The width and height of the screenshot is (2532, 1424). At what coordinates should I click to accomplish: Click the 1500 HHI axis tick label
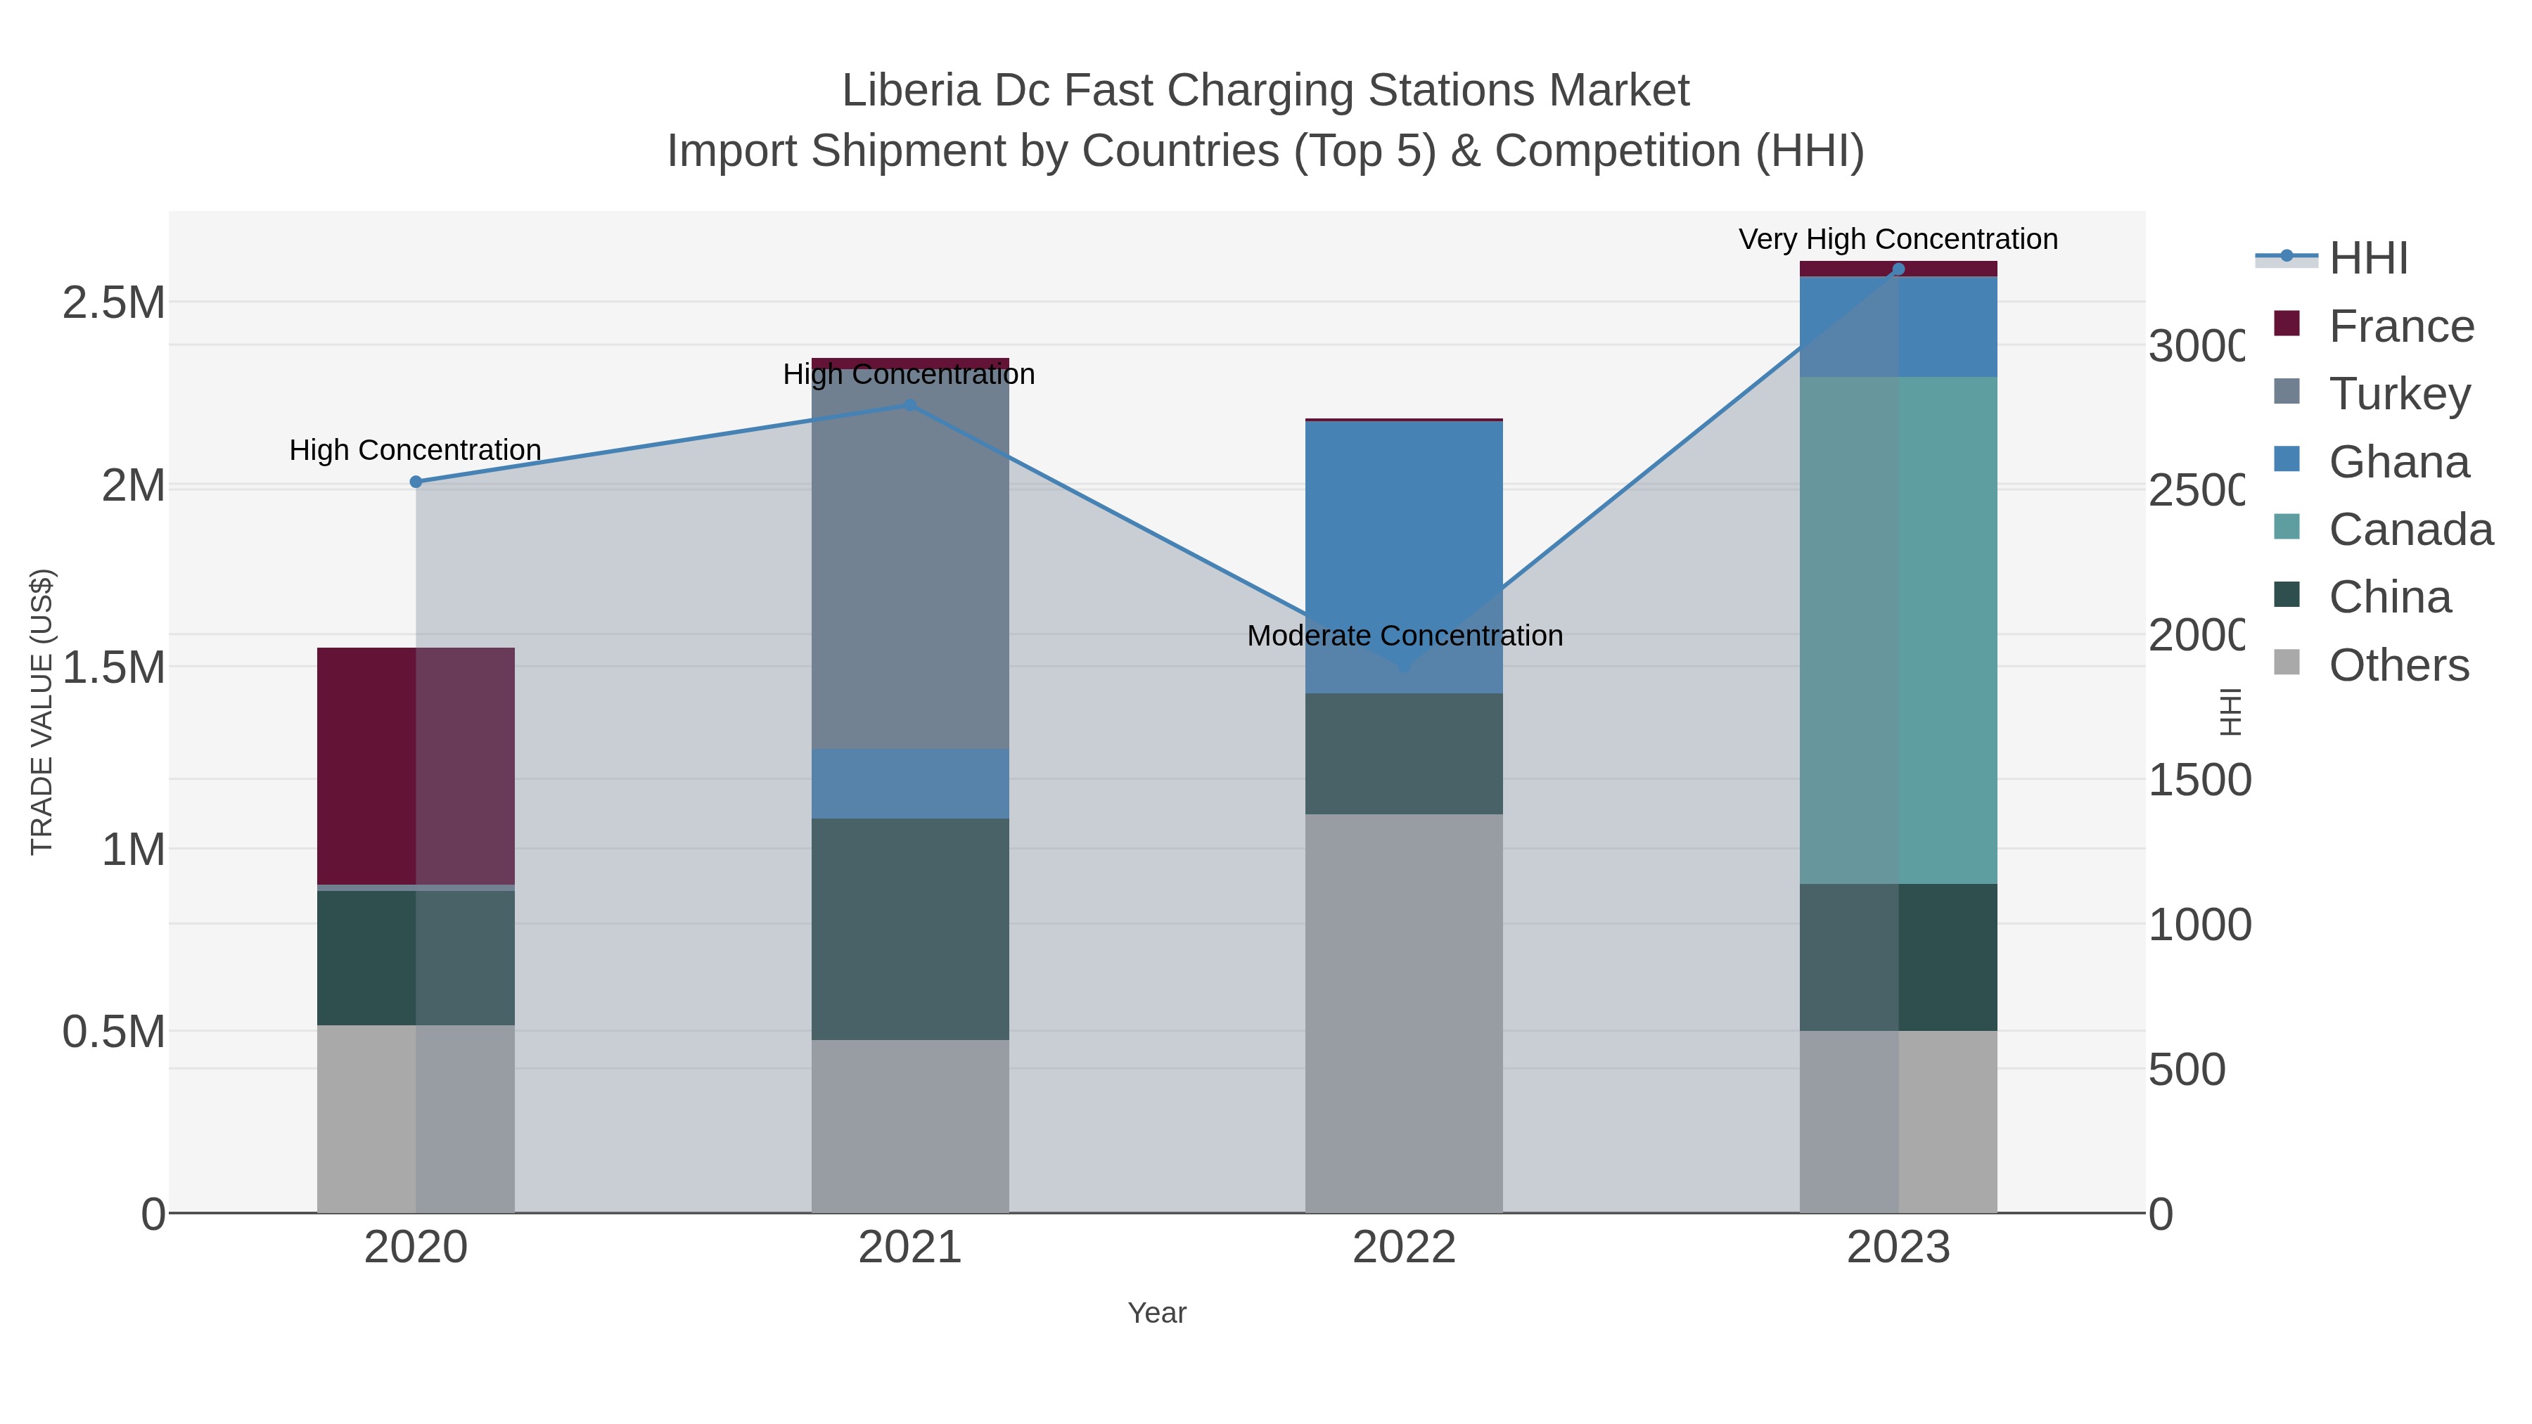[x=2200, y=781]
